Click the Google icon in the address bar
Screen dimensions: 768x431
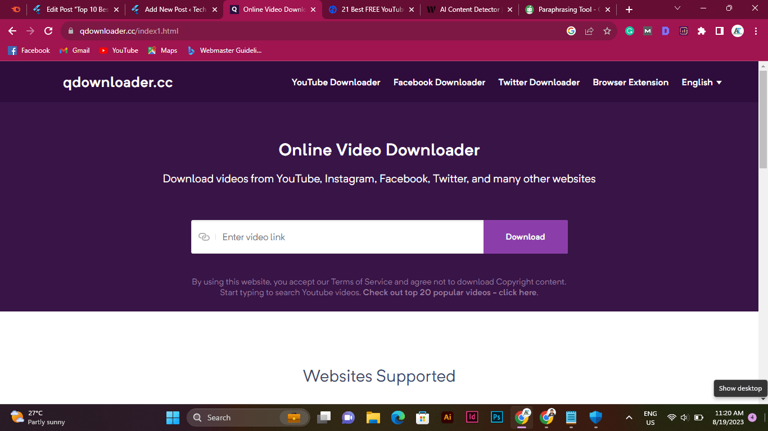[571, 31]
